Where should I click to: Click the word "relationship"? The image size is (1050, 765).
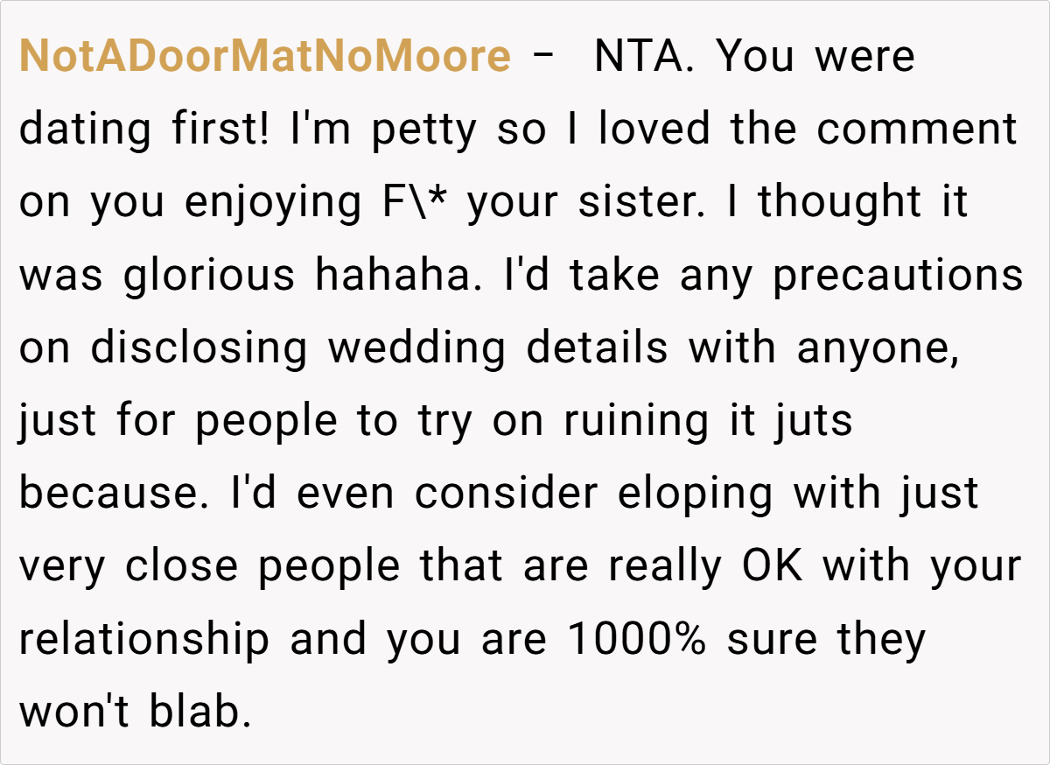coord(144,639)
